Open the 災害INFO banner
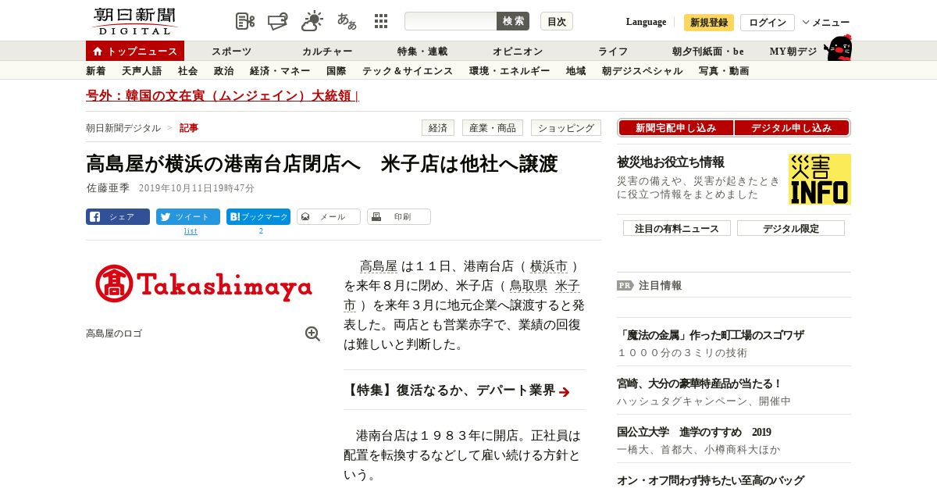 (x=820, y=179)
